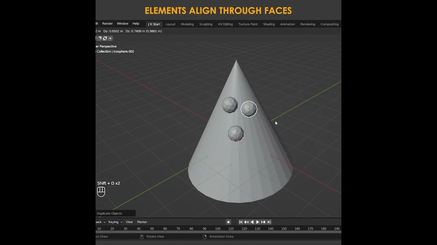The width and height of the screenshot is (437, 245).
Task: Open the Help menu
Action: pyautogui.click(x=136, y=24)
